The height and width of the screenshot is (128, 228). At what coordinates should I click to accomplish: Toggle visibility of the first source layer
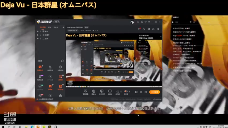(x=38, y=31)
